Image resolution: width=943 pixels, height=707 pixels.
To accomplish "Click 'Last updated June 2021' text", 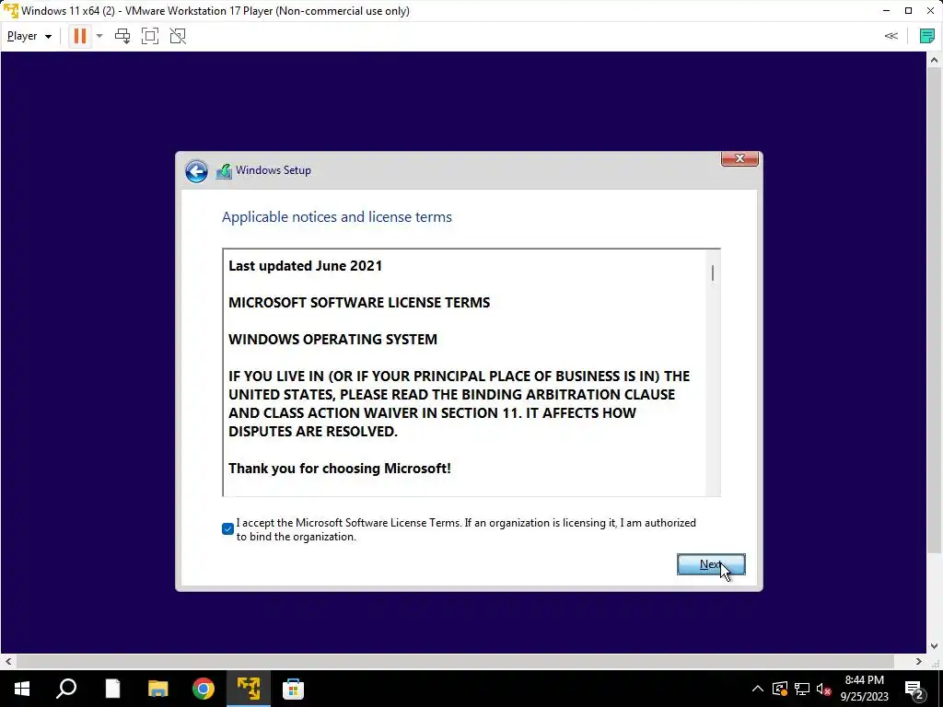I will [305, 266].
